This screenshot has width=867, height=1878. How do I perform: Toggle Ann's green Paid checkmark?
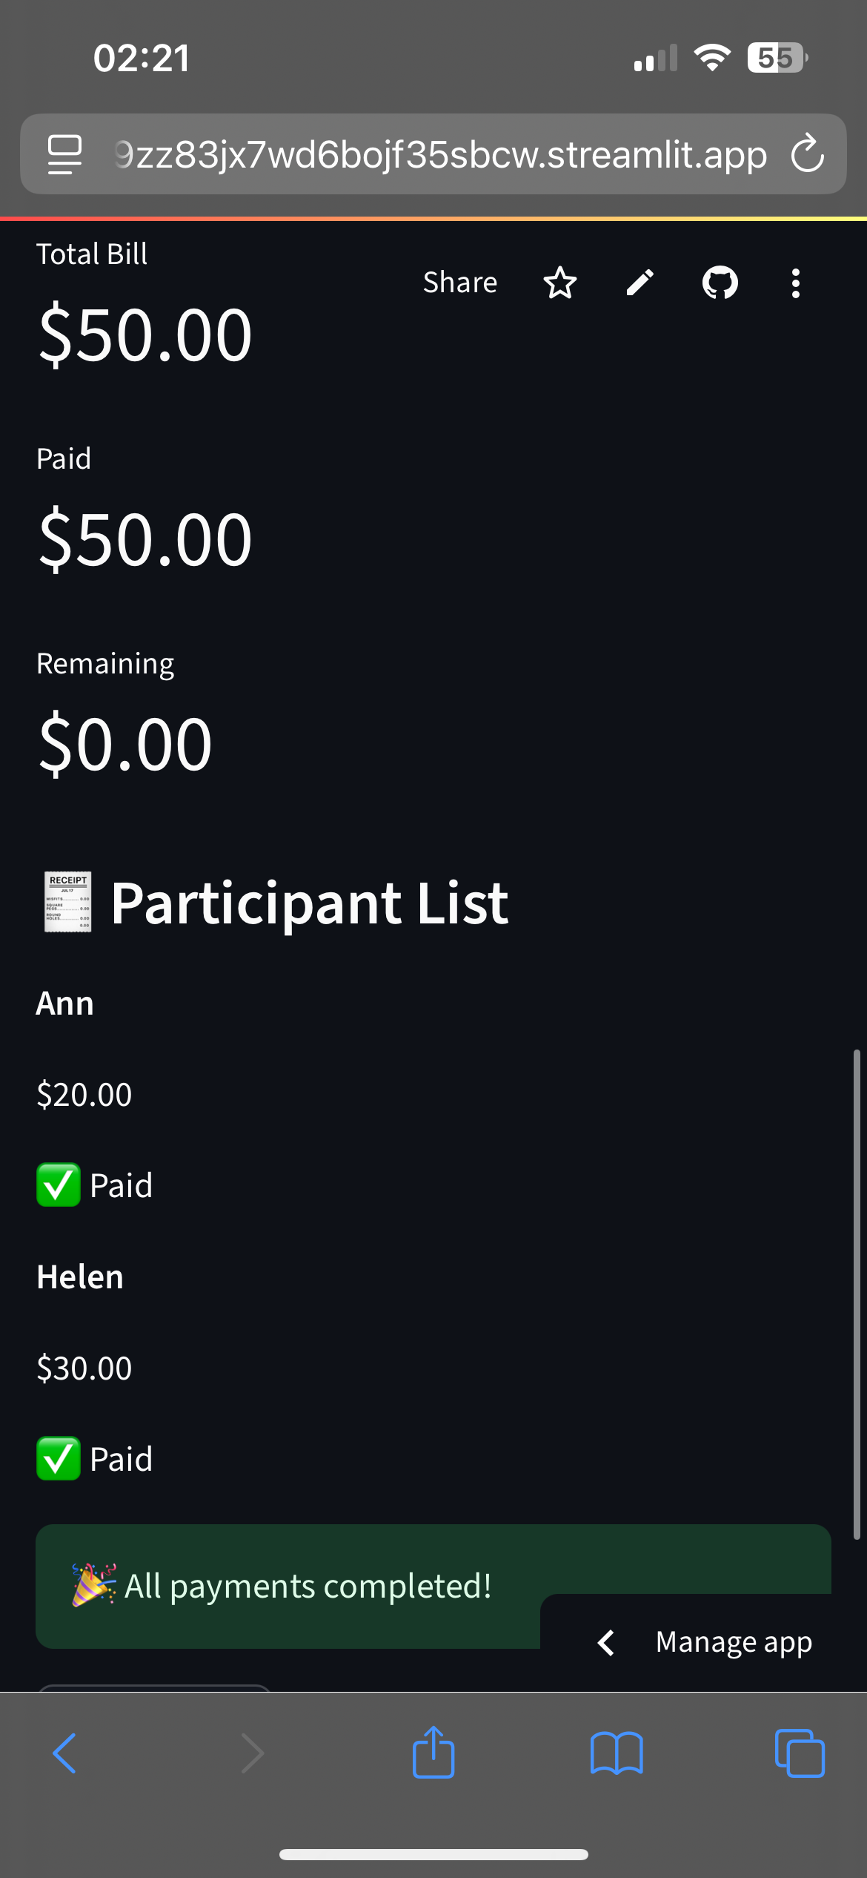59,1185
